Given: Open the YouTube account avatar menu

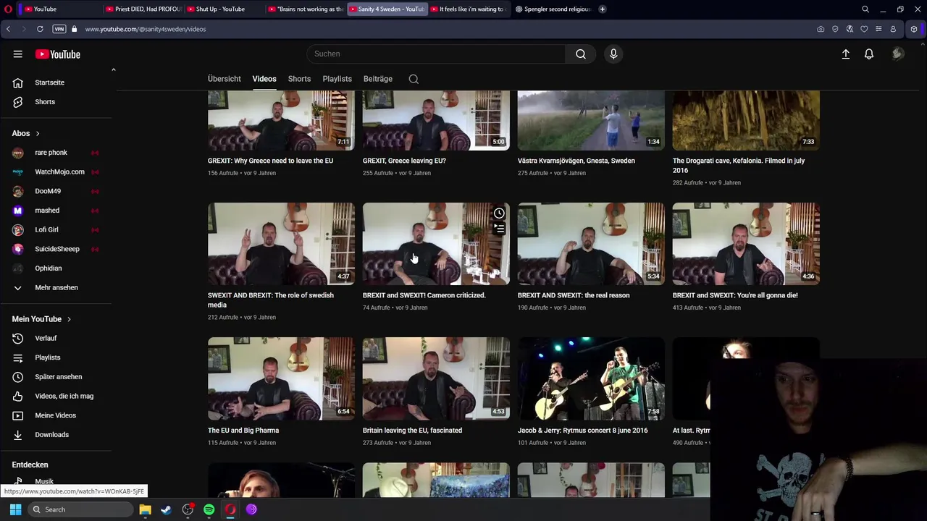Looking at the screenshot, I should click(898, 54).
